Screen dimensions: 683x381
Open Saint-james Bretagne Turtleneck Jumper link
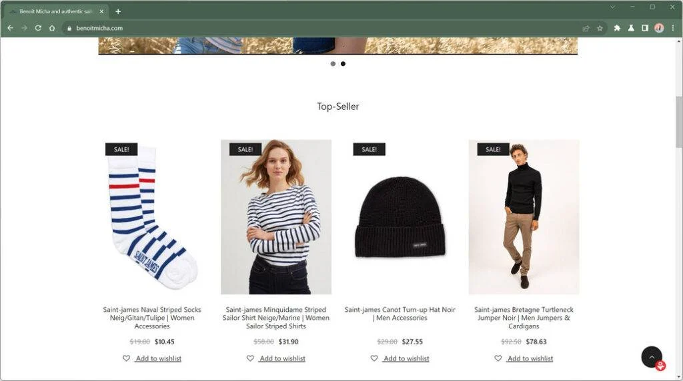point(524,318)
